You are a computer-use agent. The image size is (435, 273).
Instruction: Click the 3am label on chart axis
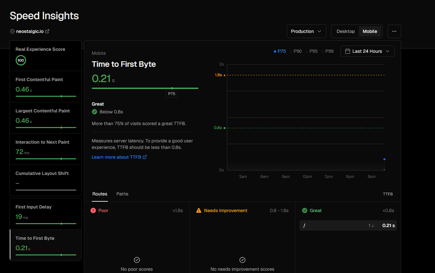pyautogui.click(x=243, y=177)
